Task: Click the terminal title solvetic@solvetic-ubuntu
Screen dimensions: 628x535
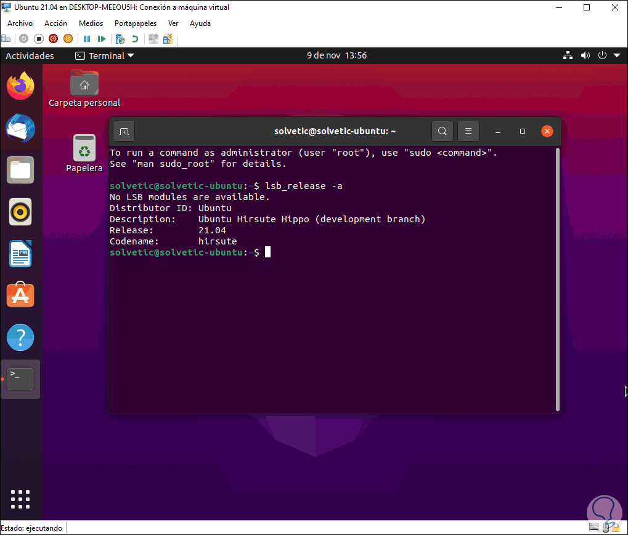Action: click(335, 131)
